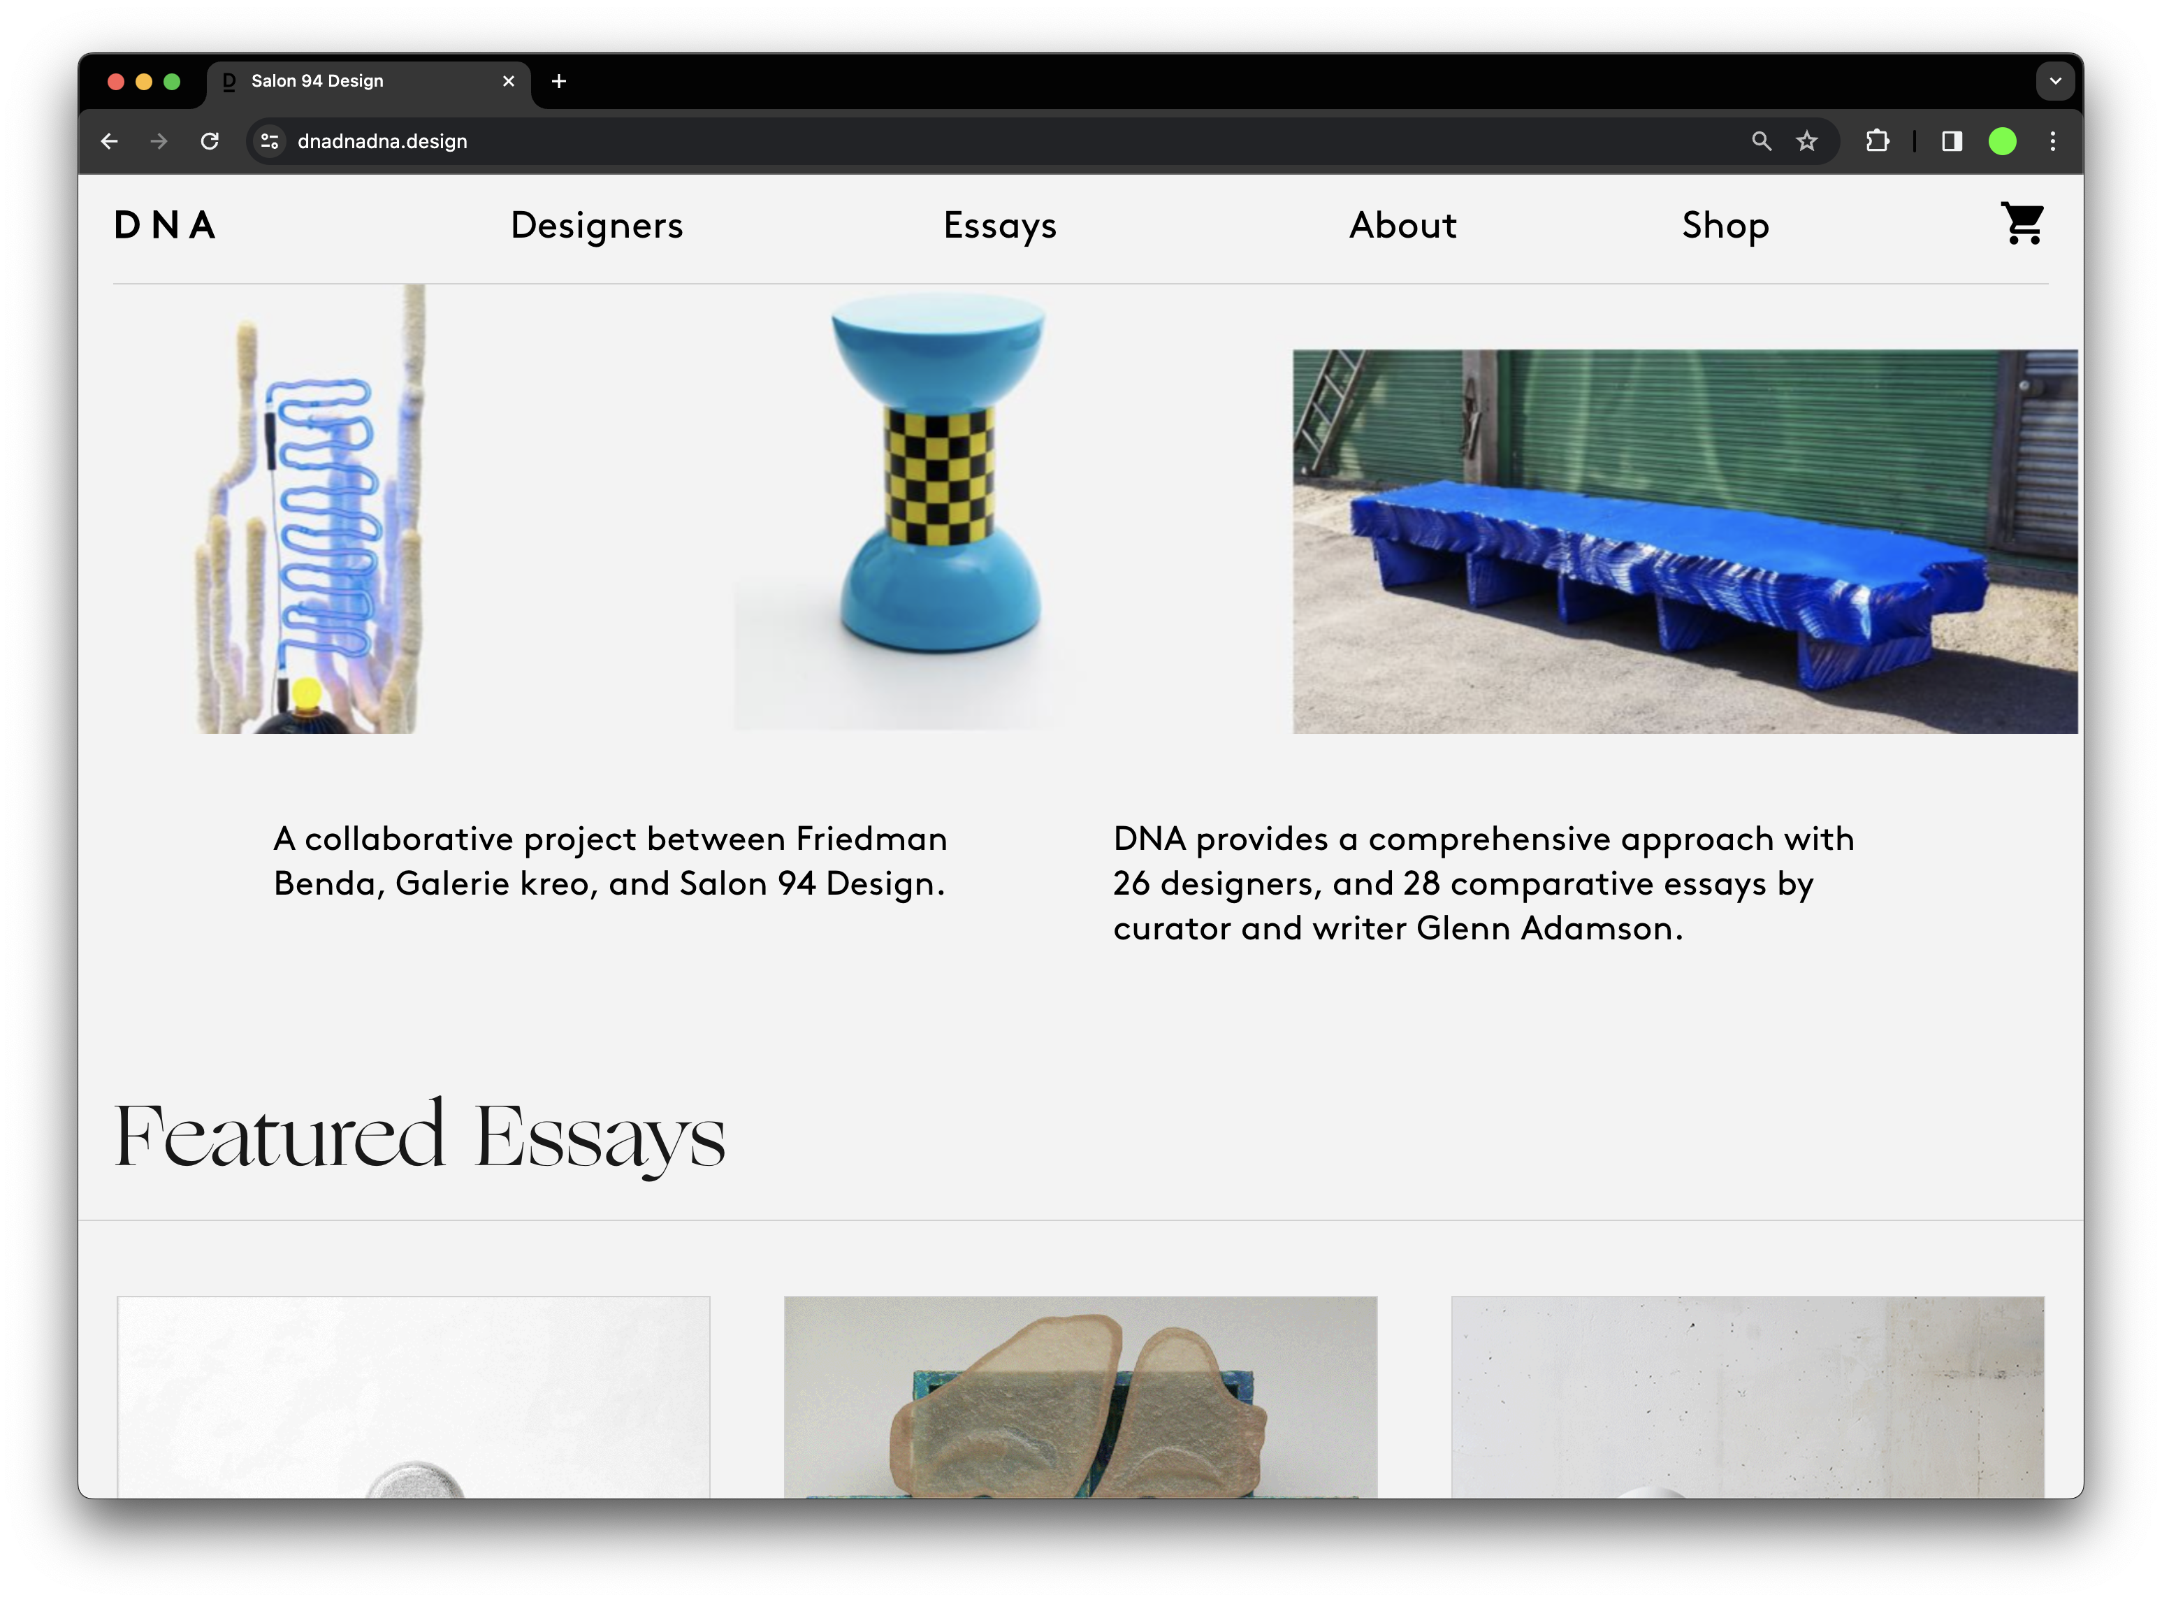Expand the tab search chevron
Image resolution: width=2162 pixels, height=1602 pixels.
[2054, 82]
